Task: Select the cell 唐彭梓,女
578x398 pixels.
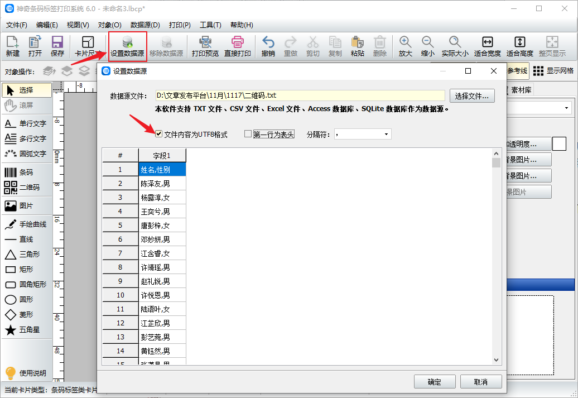Action: point(162,226)
